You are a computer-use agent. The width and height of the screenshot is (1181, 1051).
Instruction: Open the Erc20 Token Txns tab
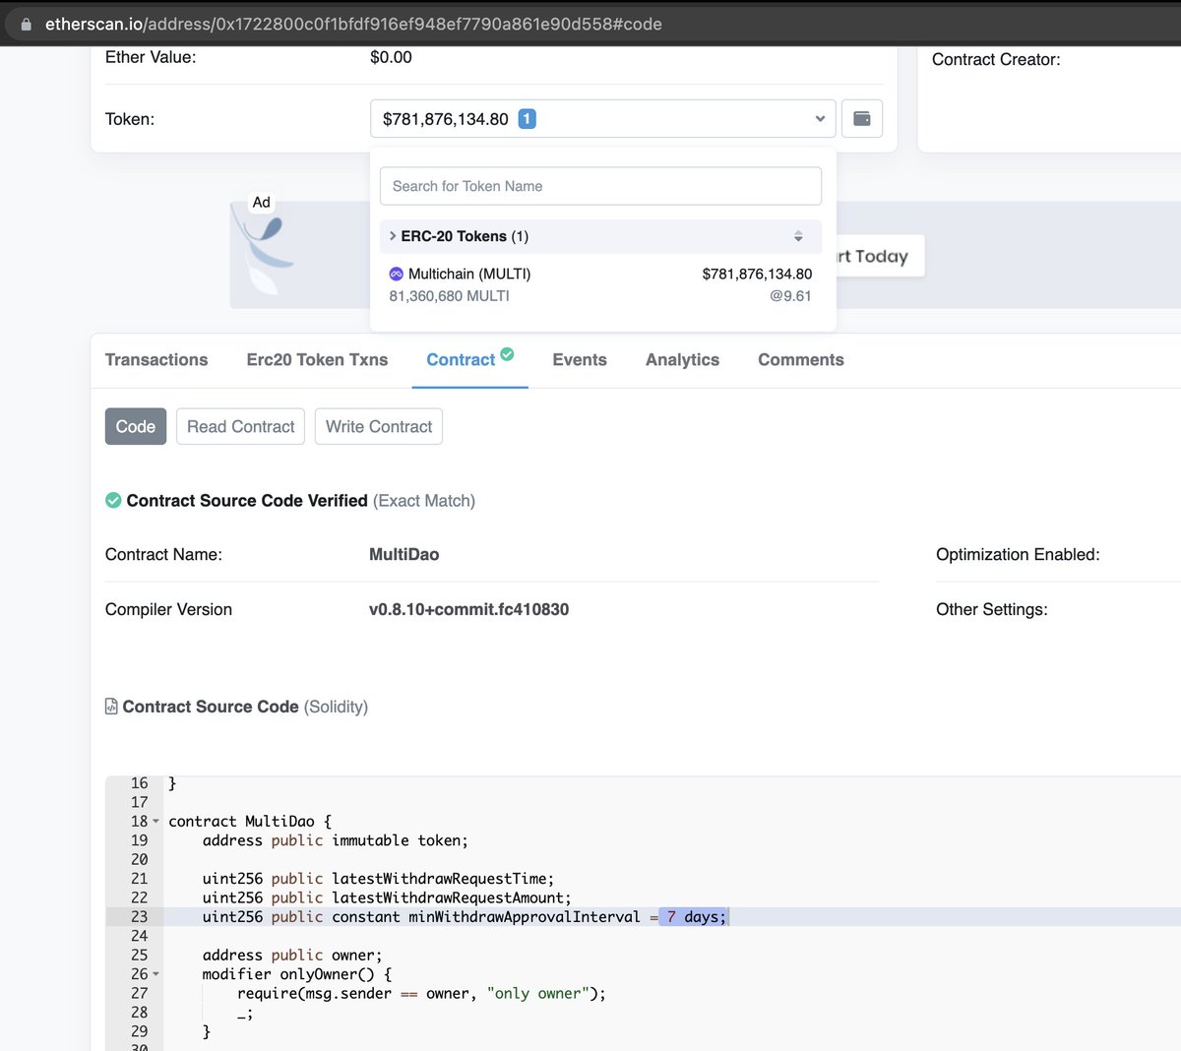click(x=317, y=360)
